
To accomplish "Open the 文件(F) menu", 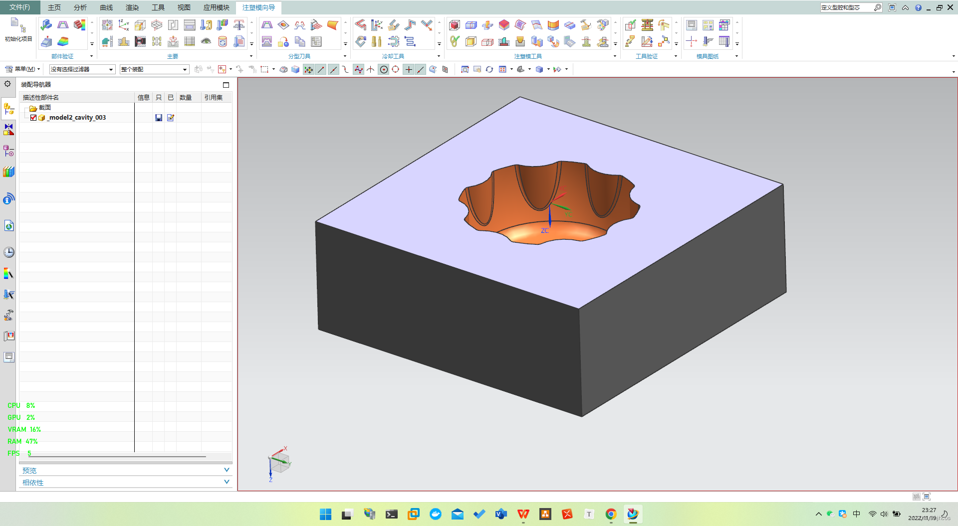I will (x=19, y=7).
